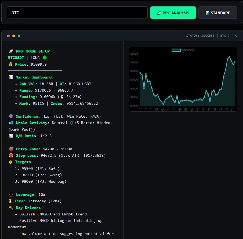Select the BTC label in the status bar
Image resolution: width=243 pixels, height=239 pixels.
pyautogui.click(x=223, y=35)
